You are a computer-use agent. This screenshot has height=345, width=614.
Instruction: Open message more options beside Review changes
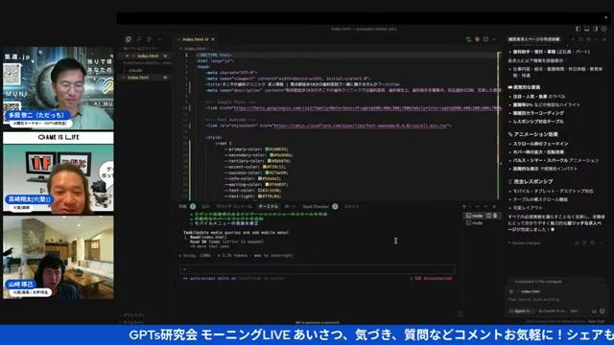pos(602,242)
